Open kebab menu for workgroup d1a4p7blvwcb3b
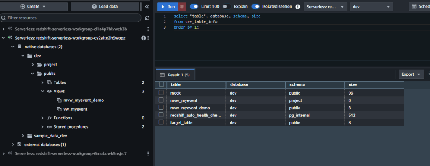 coord(148,29)
